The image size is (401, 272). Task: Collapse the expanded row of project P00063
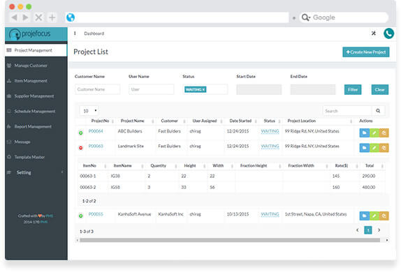(x=80, y=148)
